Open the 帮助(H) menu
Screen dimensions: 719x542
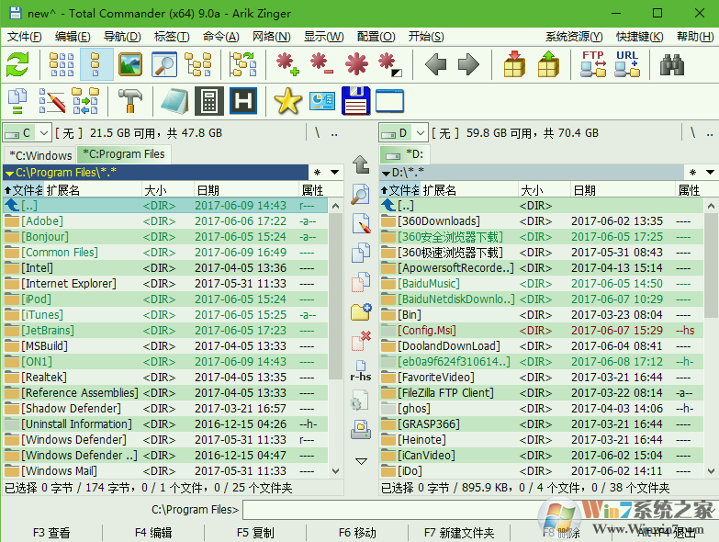point(695,37)
